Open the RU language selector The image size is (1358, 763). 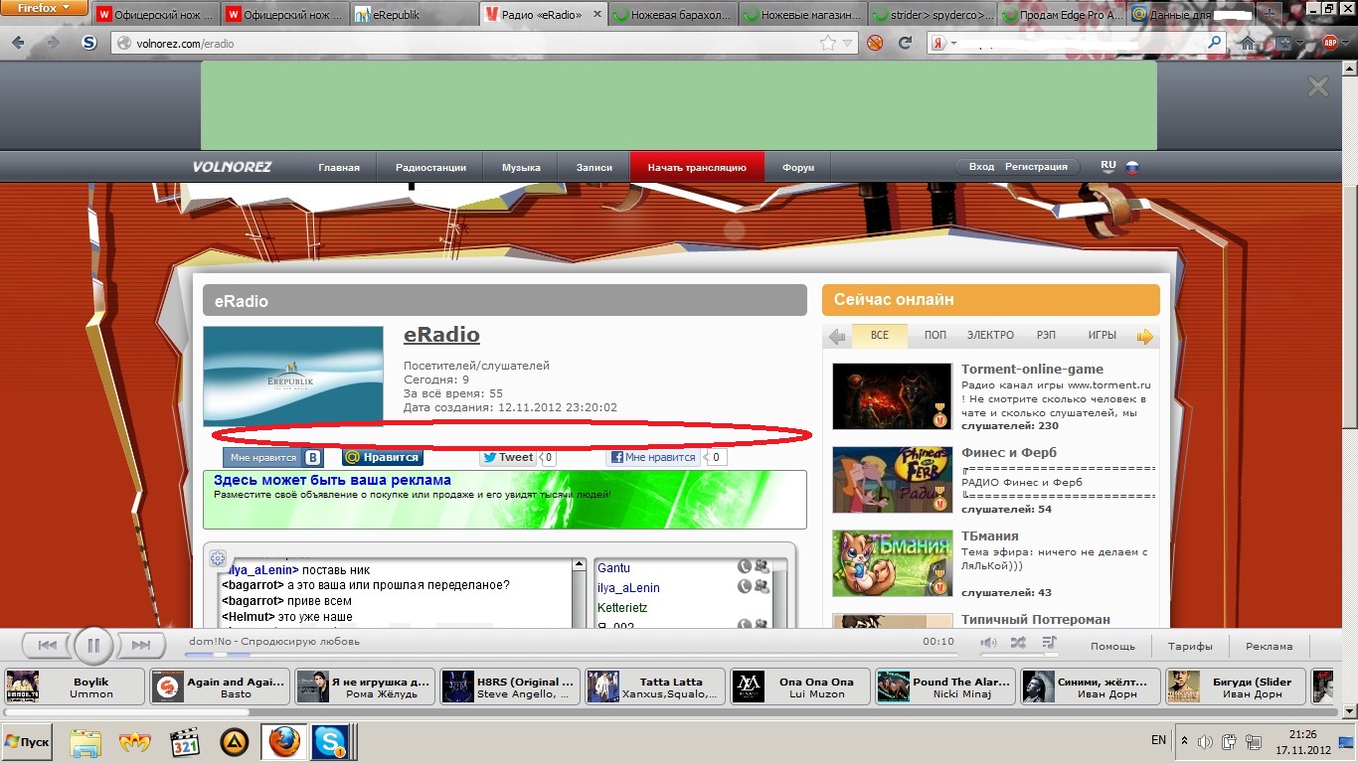coord(1108,167)
